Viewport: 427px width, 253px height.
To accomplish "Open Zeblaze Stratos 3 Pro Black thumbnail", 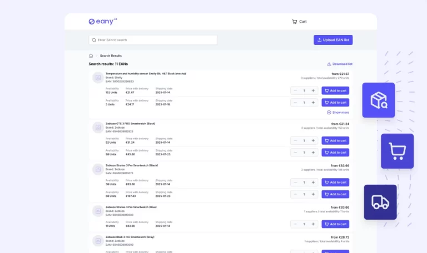I will point(98,169).
